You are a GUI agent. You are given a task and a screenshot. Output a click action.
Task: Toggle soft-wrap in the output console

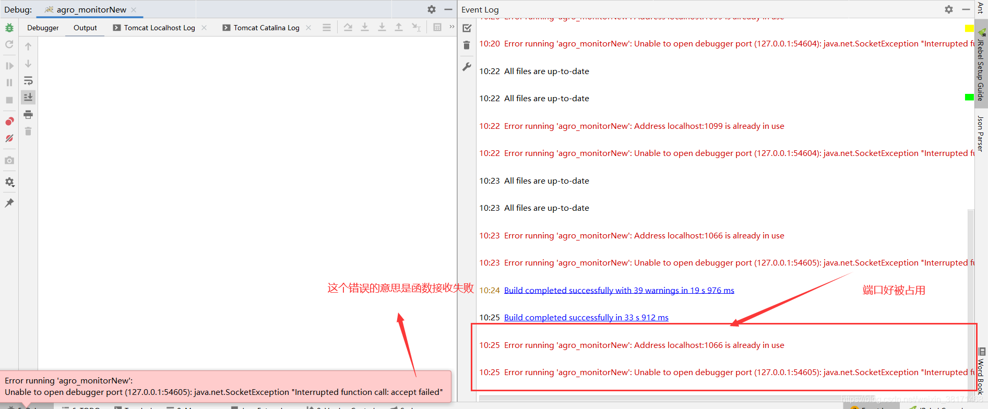tap(28, 81)
